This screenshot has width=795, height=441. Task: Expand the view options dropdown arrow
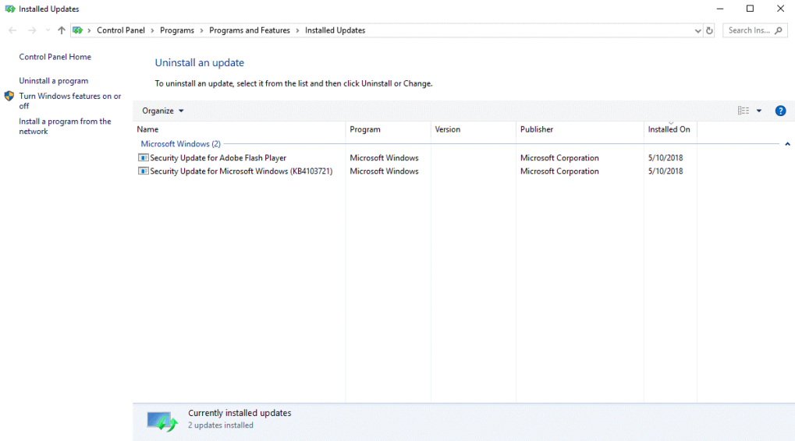click(759, 111)
